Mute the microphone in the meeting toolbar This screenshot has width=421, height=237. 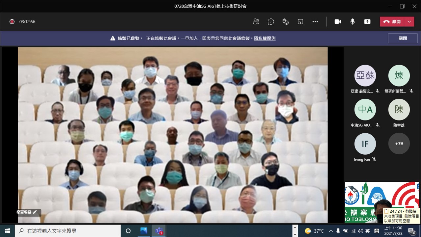click(352, 22)
